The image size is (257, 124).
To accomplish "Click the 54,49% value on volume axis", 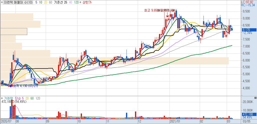I will (247, 117).
